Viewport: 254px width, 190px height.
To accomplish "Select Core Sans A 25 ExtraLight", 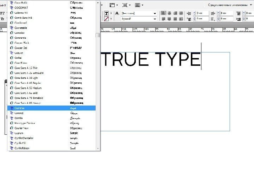I will (52, 73).
